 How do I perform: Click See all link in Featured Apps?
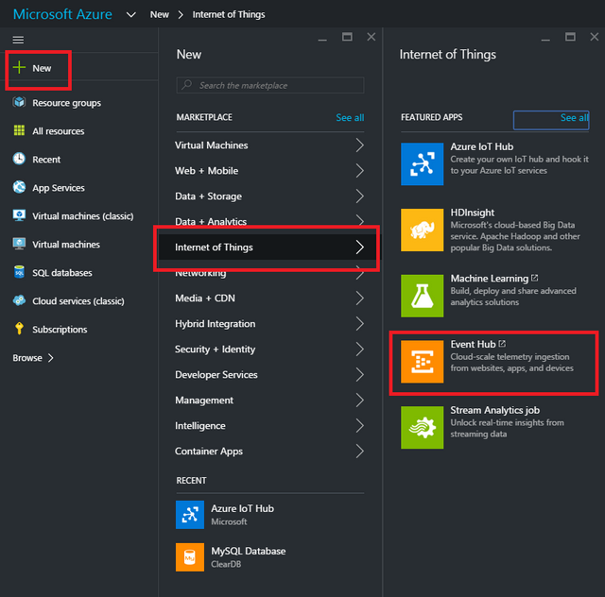(574, 118)
